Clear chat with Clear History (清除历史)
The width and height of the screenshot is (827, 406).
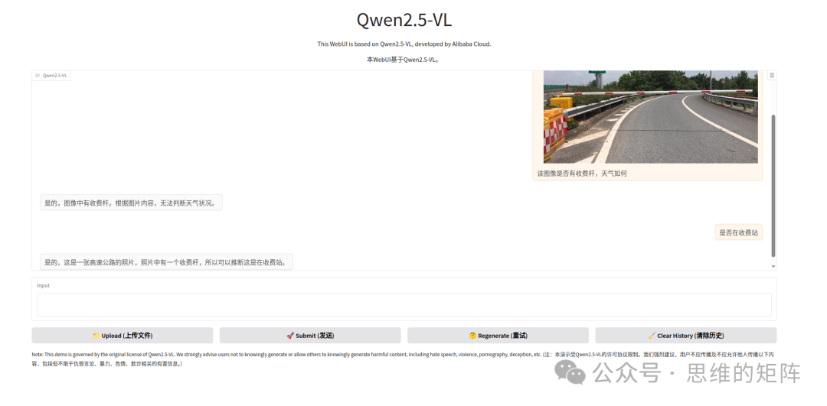point(685,336)
